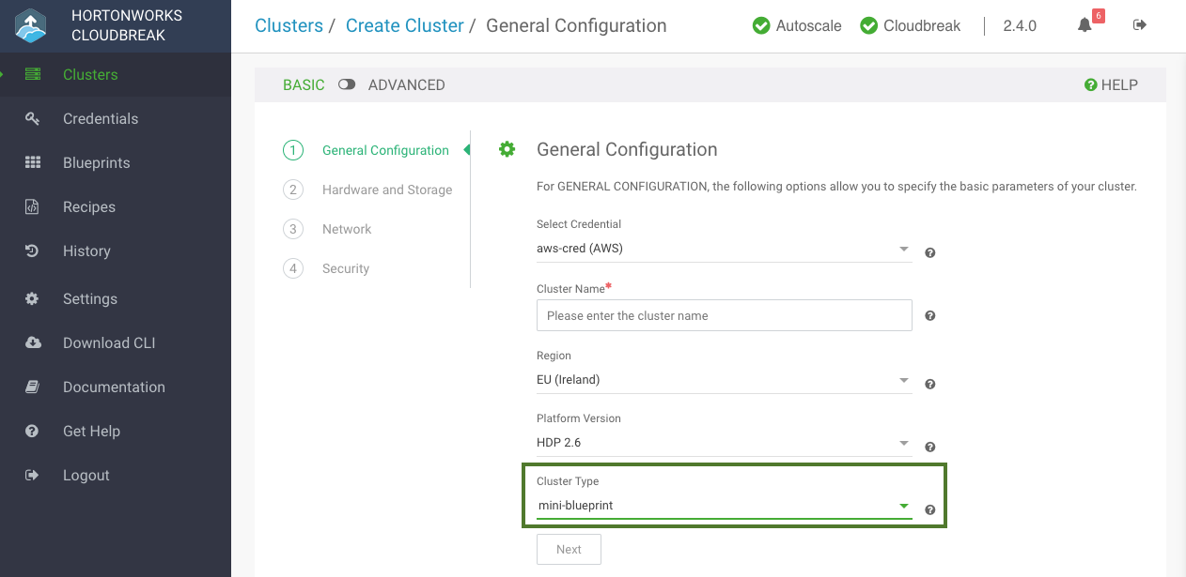Viewport: 1186px width, 577px height.
Task: Open the notifications bell icon
Action: pos(1085,25)
